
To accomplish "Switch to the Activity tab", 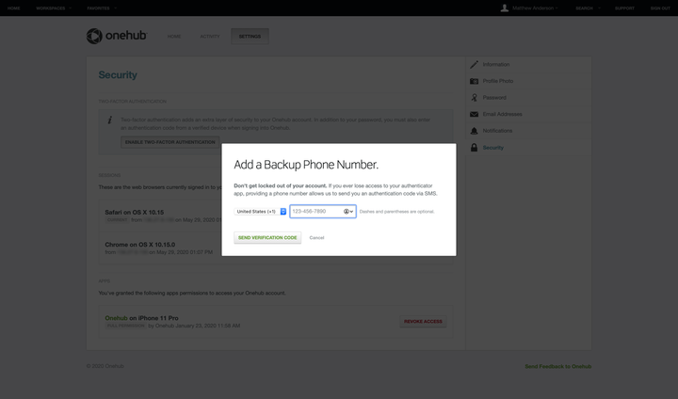I will point(210,37).
